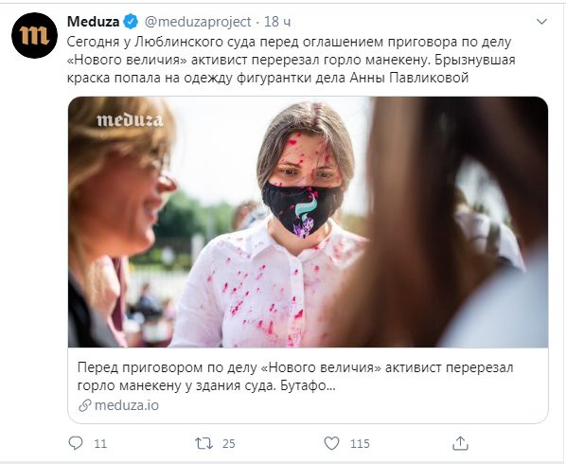Follow the meduza.io domain link
This screenshot has width=566, height=464.
tap(127, 405)
